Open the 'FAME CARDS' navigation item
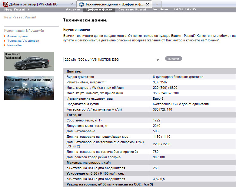Image resolution: width=236 pixels, height=187 pixels. [185, 10]
